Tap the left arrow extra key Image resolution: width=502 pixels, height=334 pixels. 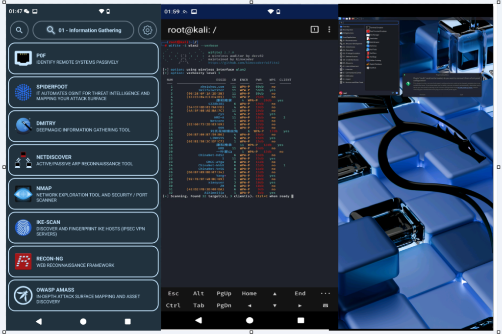[250, 306]
